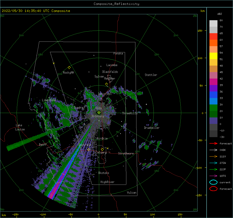Select the 54 dBZ yellow color swatch
Screen dimensions: 233x218
[213, 56]
